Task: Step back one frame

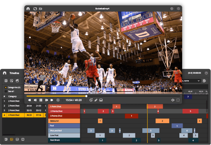Action: pyautogui.click(x=35, y=100)
